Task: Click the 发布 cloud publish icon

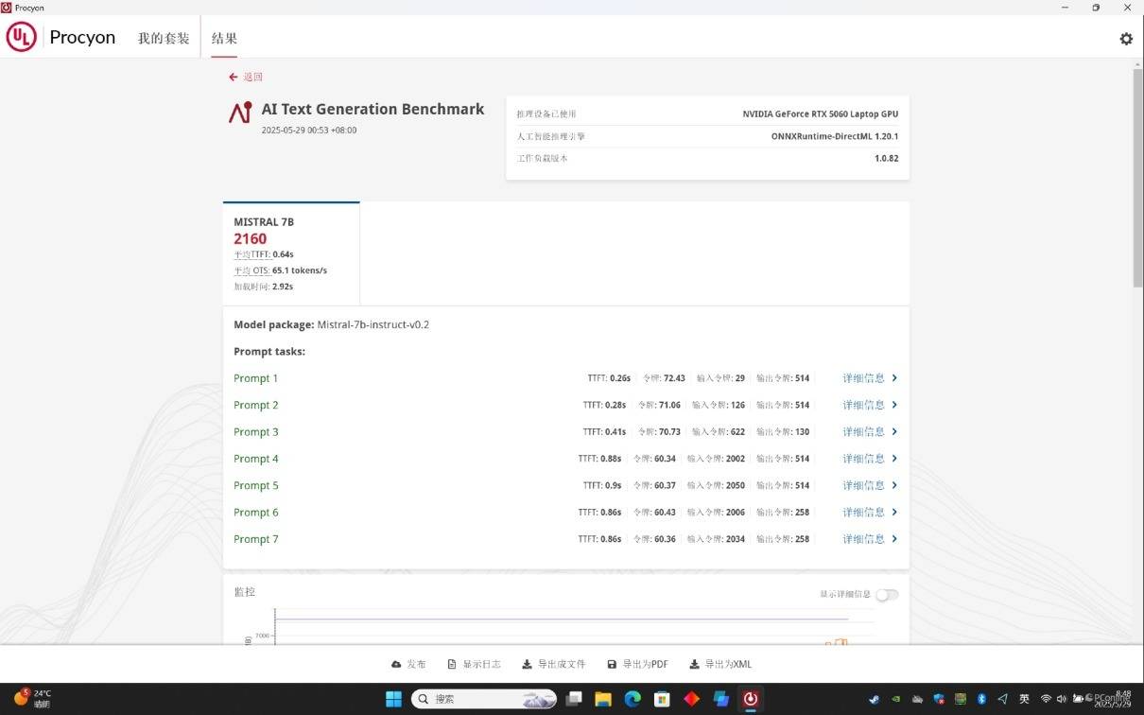Action: (x=396, y=665)
